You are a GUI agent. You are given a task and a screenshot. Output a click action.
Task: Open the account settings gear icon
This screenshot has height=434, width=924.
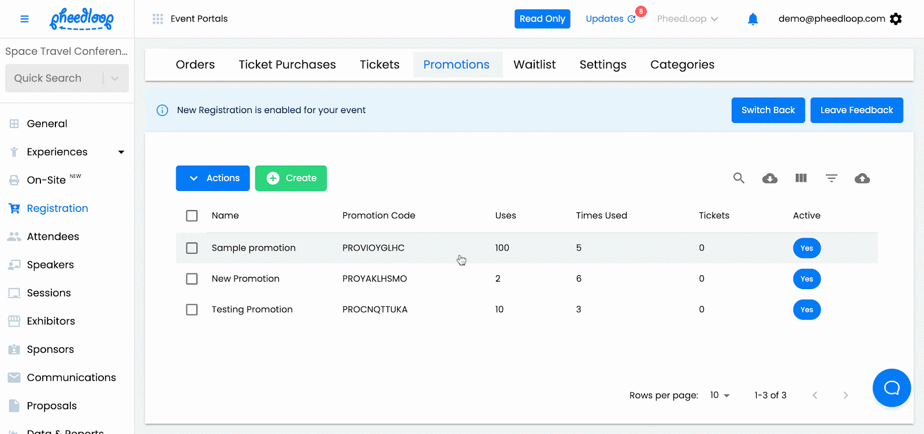pos(896,19)
